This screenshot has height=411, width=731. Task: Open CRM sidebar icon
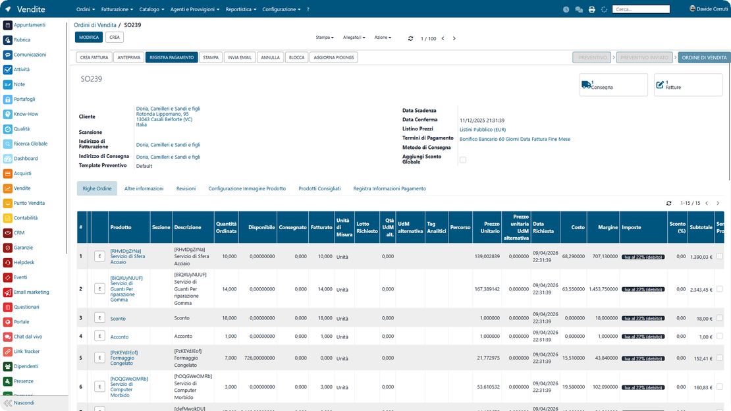point(7,233)
